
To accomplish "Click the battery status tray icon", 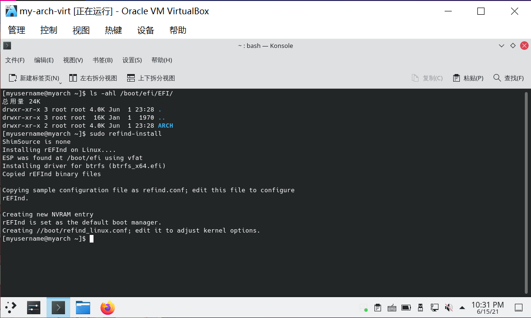I will pyautogui.click(x=406, y=308).
